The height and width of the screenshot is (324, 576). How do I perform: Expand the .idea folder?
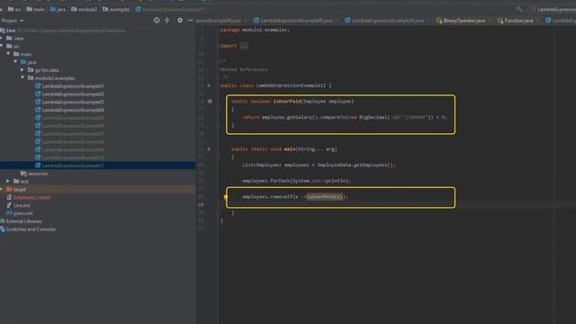click(2, 38)
